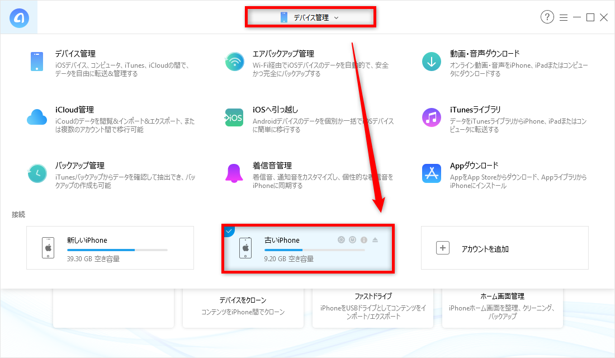Click the Appダウンロード description text
The width and height of the screenshot is (615, 358).
[518, 181]
